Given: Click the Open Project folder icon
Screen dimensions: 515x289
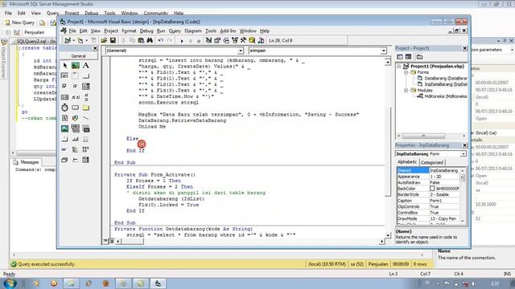Looking at the screenshot, I should click(104, 40).
